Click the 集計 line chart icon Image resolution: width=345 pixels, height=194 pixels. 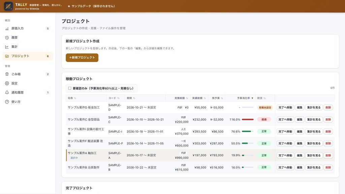click(x=7, y=47)
